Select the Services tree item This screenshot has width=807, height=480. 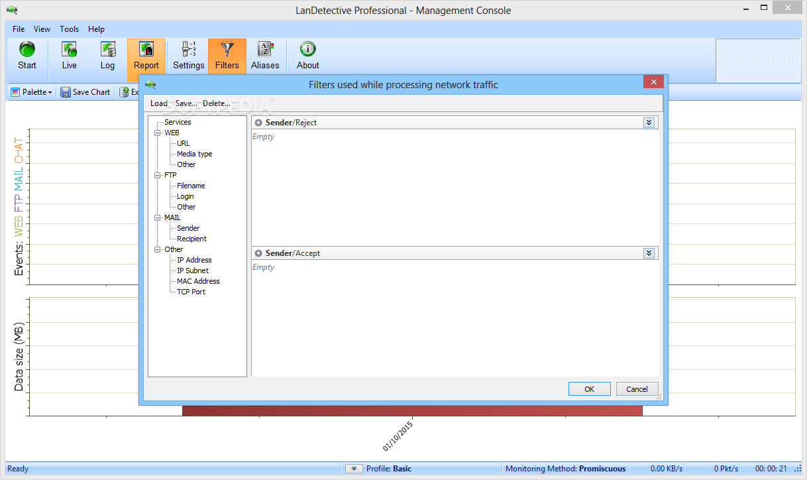tap(178, 122)
